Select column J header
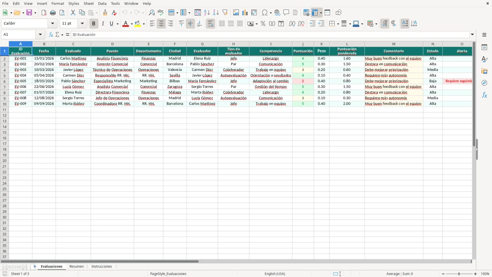The width and height of the screenshot is (492, 277). (303, 44)
